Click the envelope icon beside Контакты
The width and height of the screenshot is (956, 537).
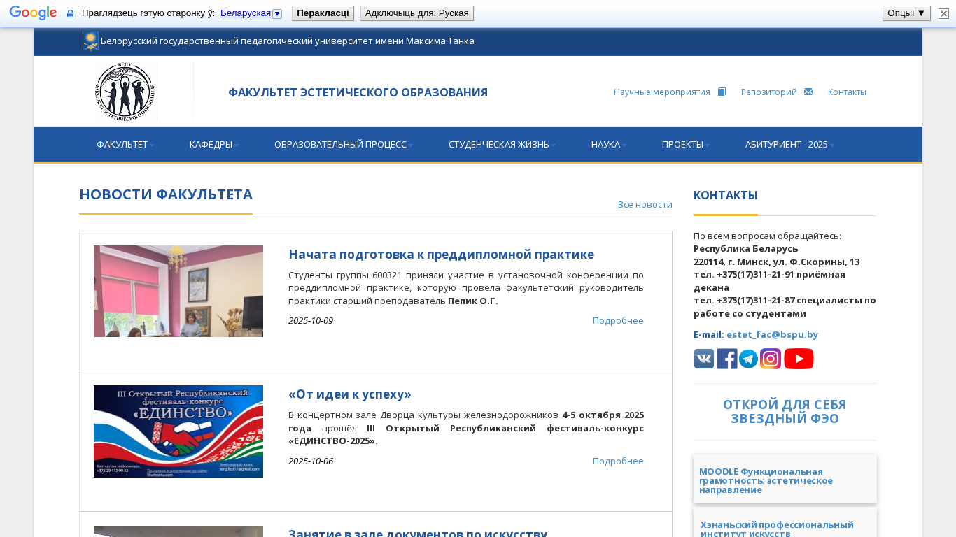pos(808,92)
